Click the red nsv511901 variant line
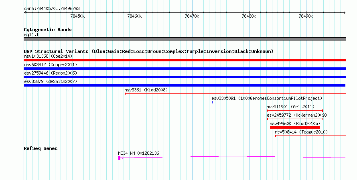The width and height of the screenshot is (357, 180). pos(295,111)
